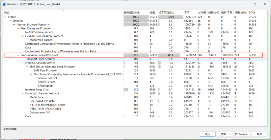
Task: Sort by the 结束 字节 column header
Action: [227, 12]
